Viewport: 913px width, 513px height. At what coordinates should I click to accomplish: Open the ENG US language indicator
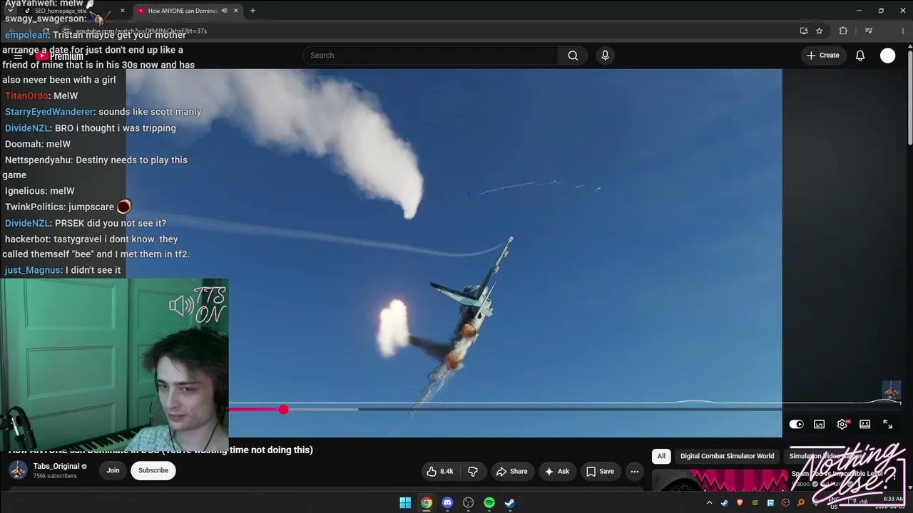click(x=834, y=504)
